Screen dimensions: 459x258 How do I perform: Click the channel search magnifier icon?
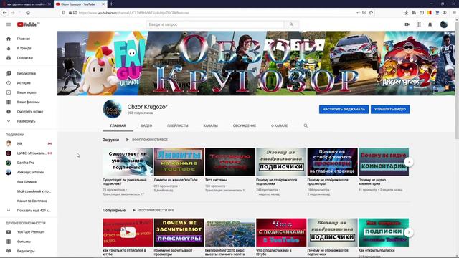306,125
